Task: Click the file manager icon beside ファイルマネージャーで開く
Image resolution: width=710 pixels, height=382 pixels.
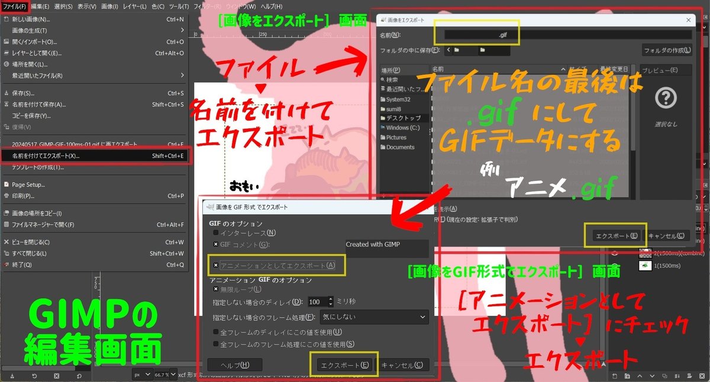Action: 6,225
